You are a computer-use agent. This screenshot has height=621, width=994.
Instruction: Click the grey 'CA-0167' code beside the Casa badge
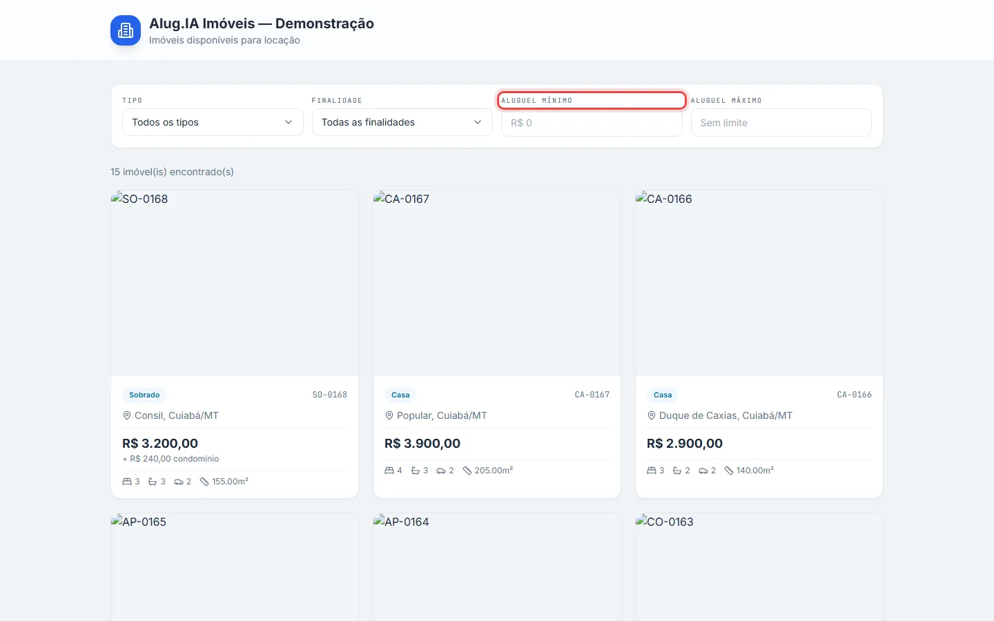tap(592, 395)
